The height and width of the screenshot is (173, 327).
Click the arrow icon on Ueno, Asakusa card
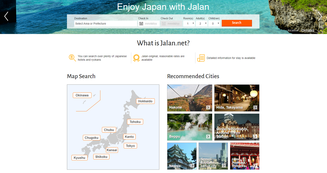coord(255,165)
